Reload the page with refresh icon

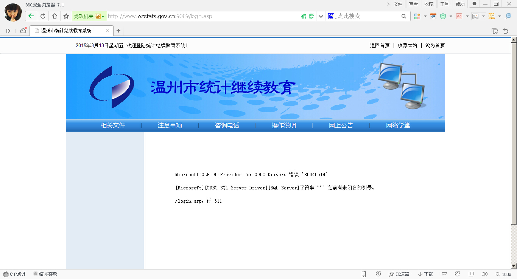pyautogui.click(x=43, y=16)
